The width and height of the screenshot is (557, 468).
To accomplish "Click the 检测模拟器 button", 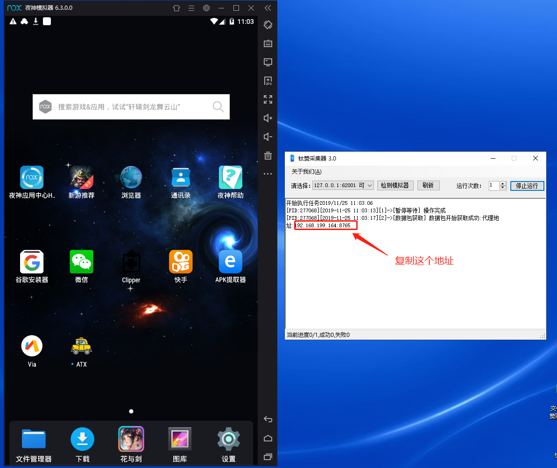I will tap(395, 185).
